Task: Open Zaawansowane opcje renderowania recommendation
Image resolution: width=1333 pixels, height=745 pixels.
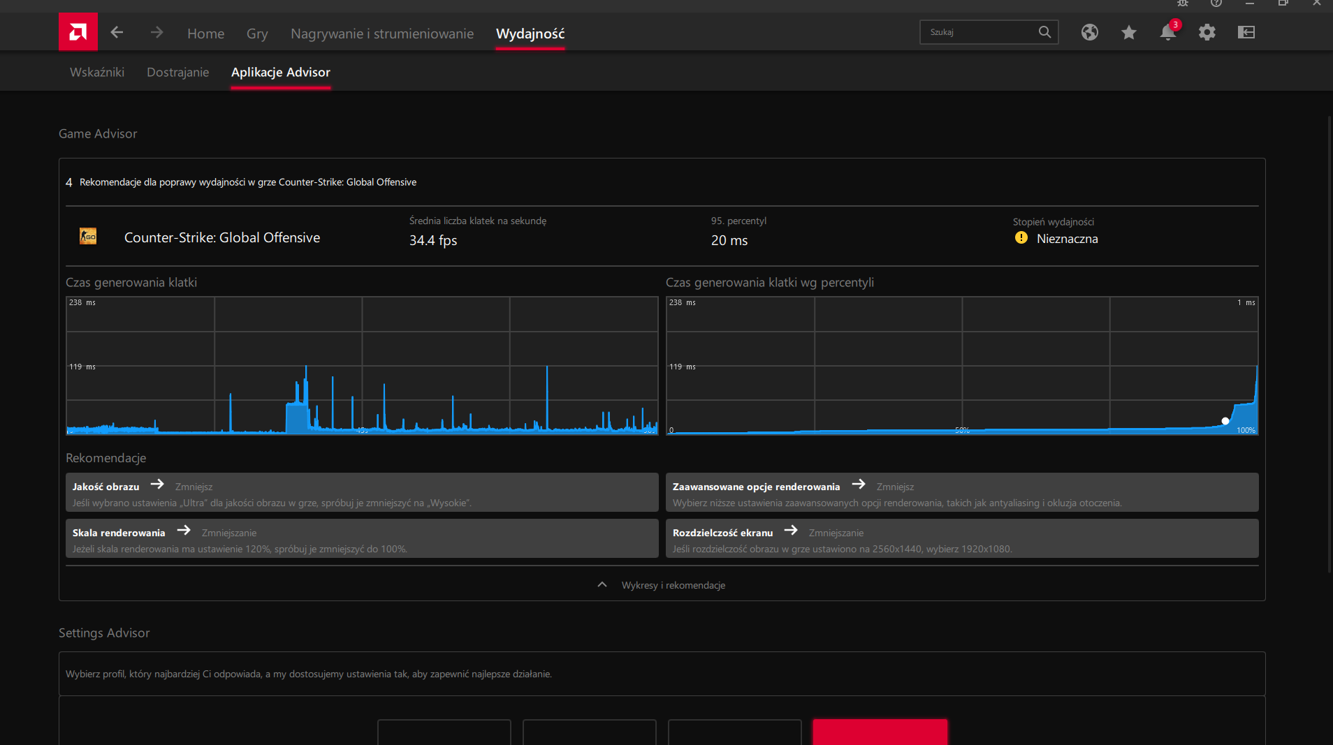Action: click(962, 493)
